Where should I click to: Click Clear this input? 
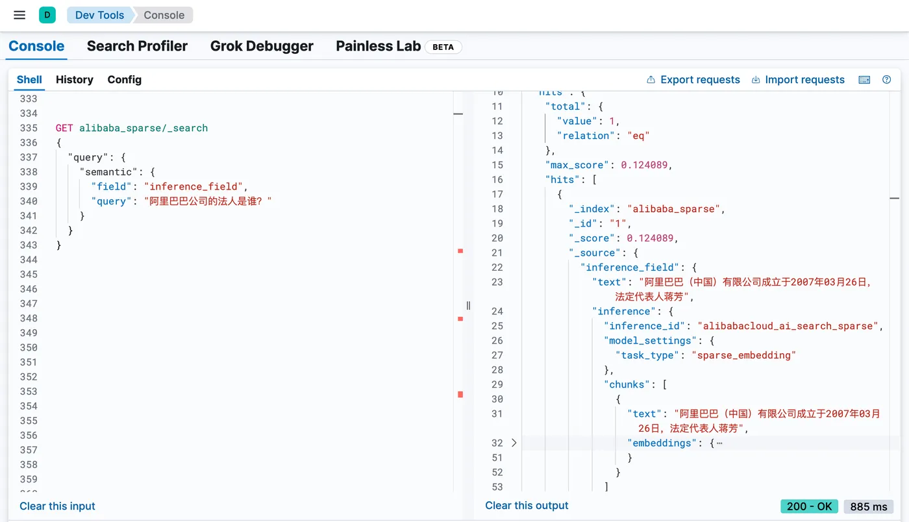pyautogui.click(x=57, y=506)
